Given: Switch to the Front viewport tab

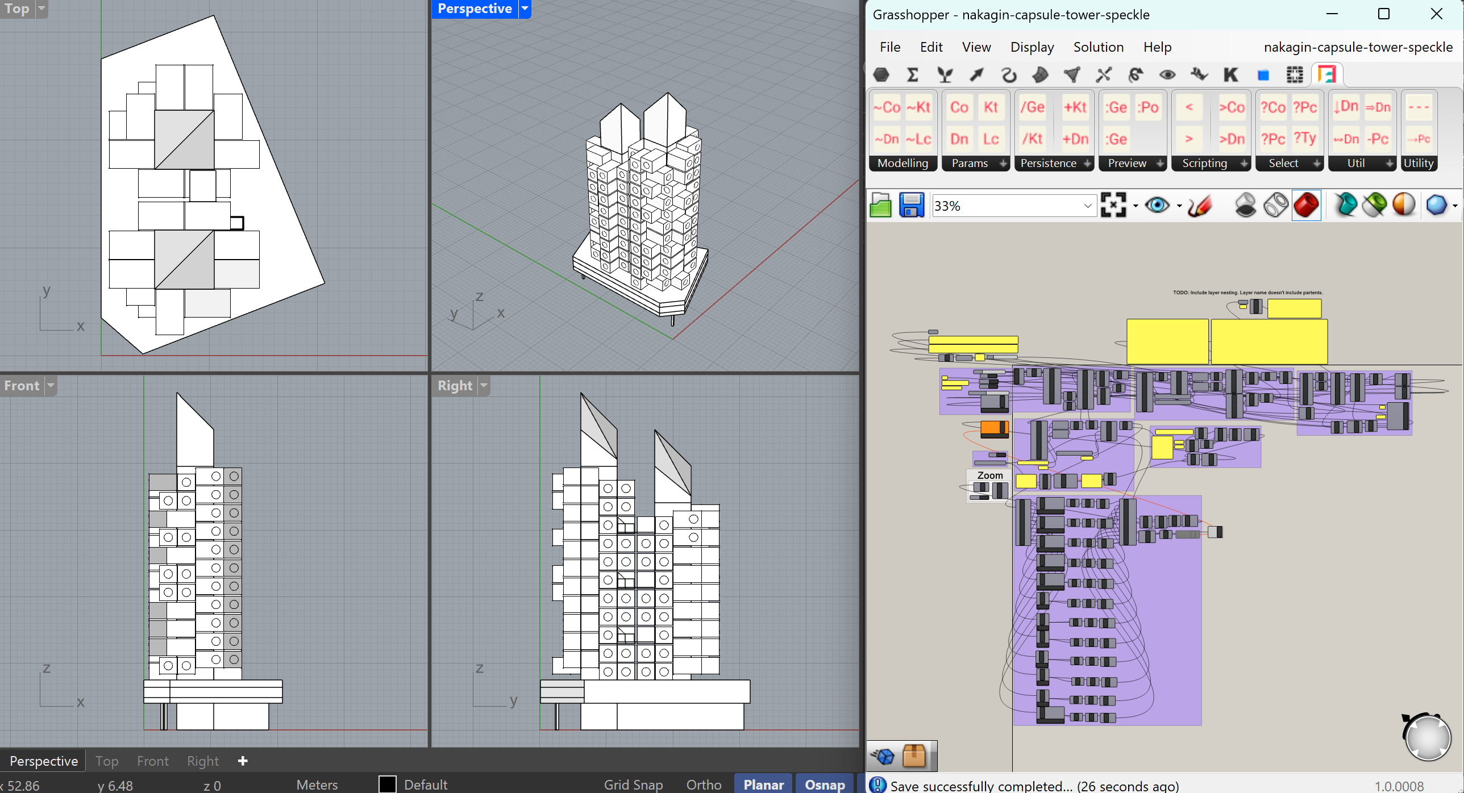Looking at the screenshot, I should (152, 761).
